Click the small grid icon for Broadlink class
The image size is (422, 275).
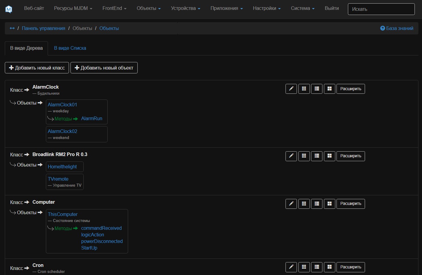(x=304, y=156)
